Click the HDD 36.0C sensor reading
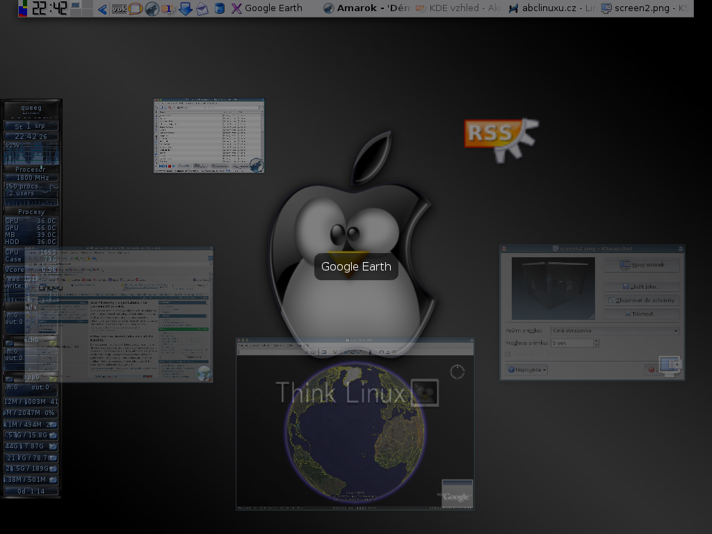712x534 pixels. coord(31,242)
